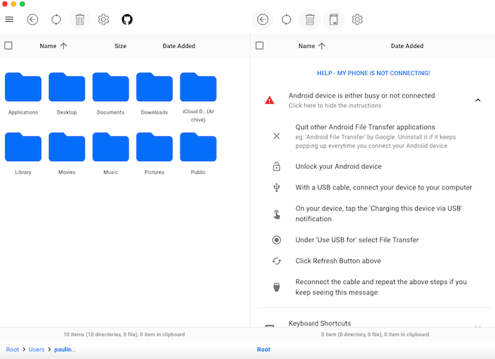This screenshot has height=359, width=495.
Task: Select the Downloads folder
Action: [154, 94]
